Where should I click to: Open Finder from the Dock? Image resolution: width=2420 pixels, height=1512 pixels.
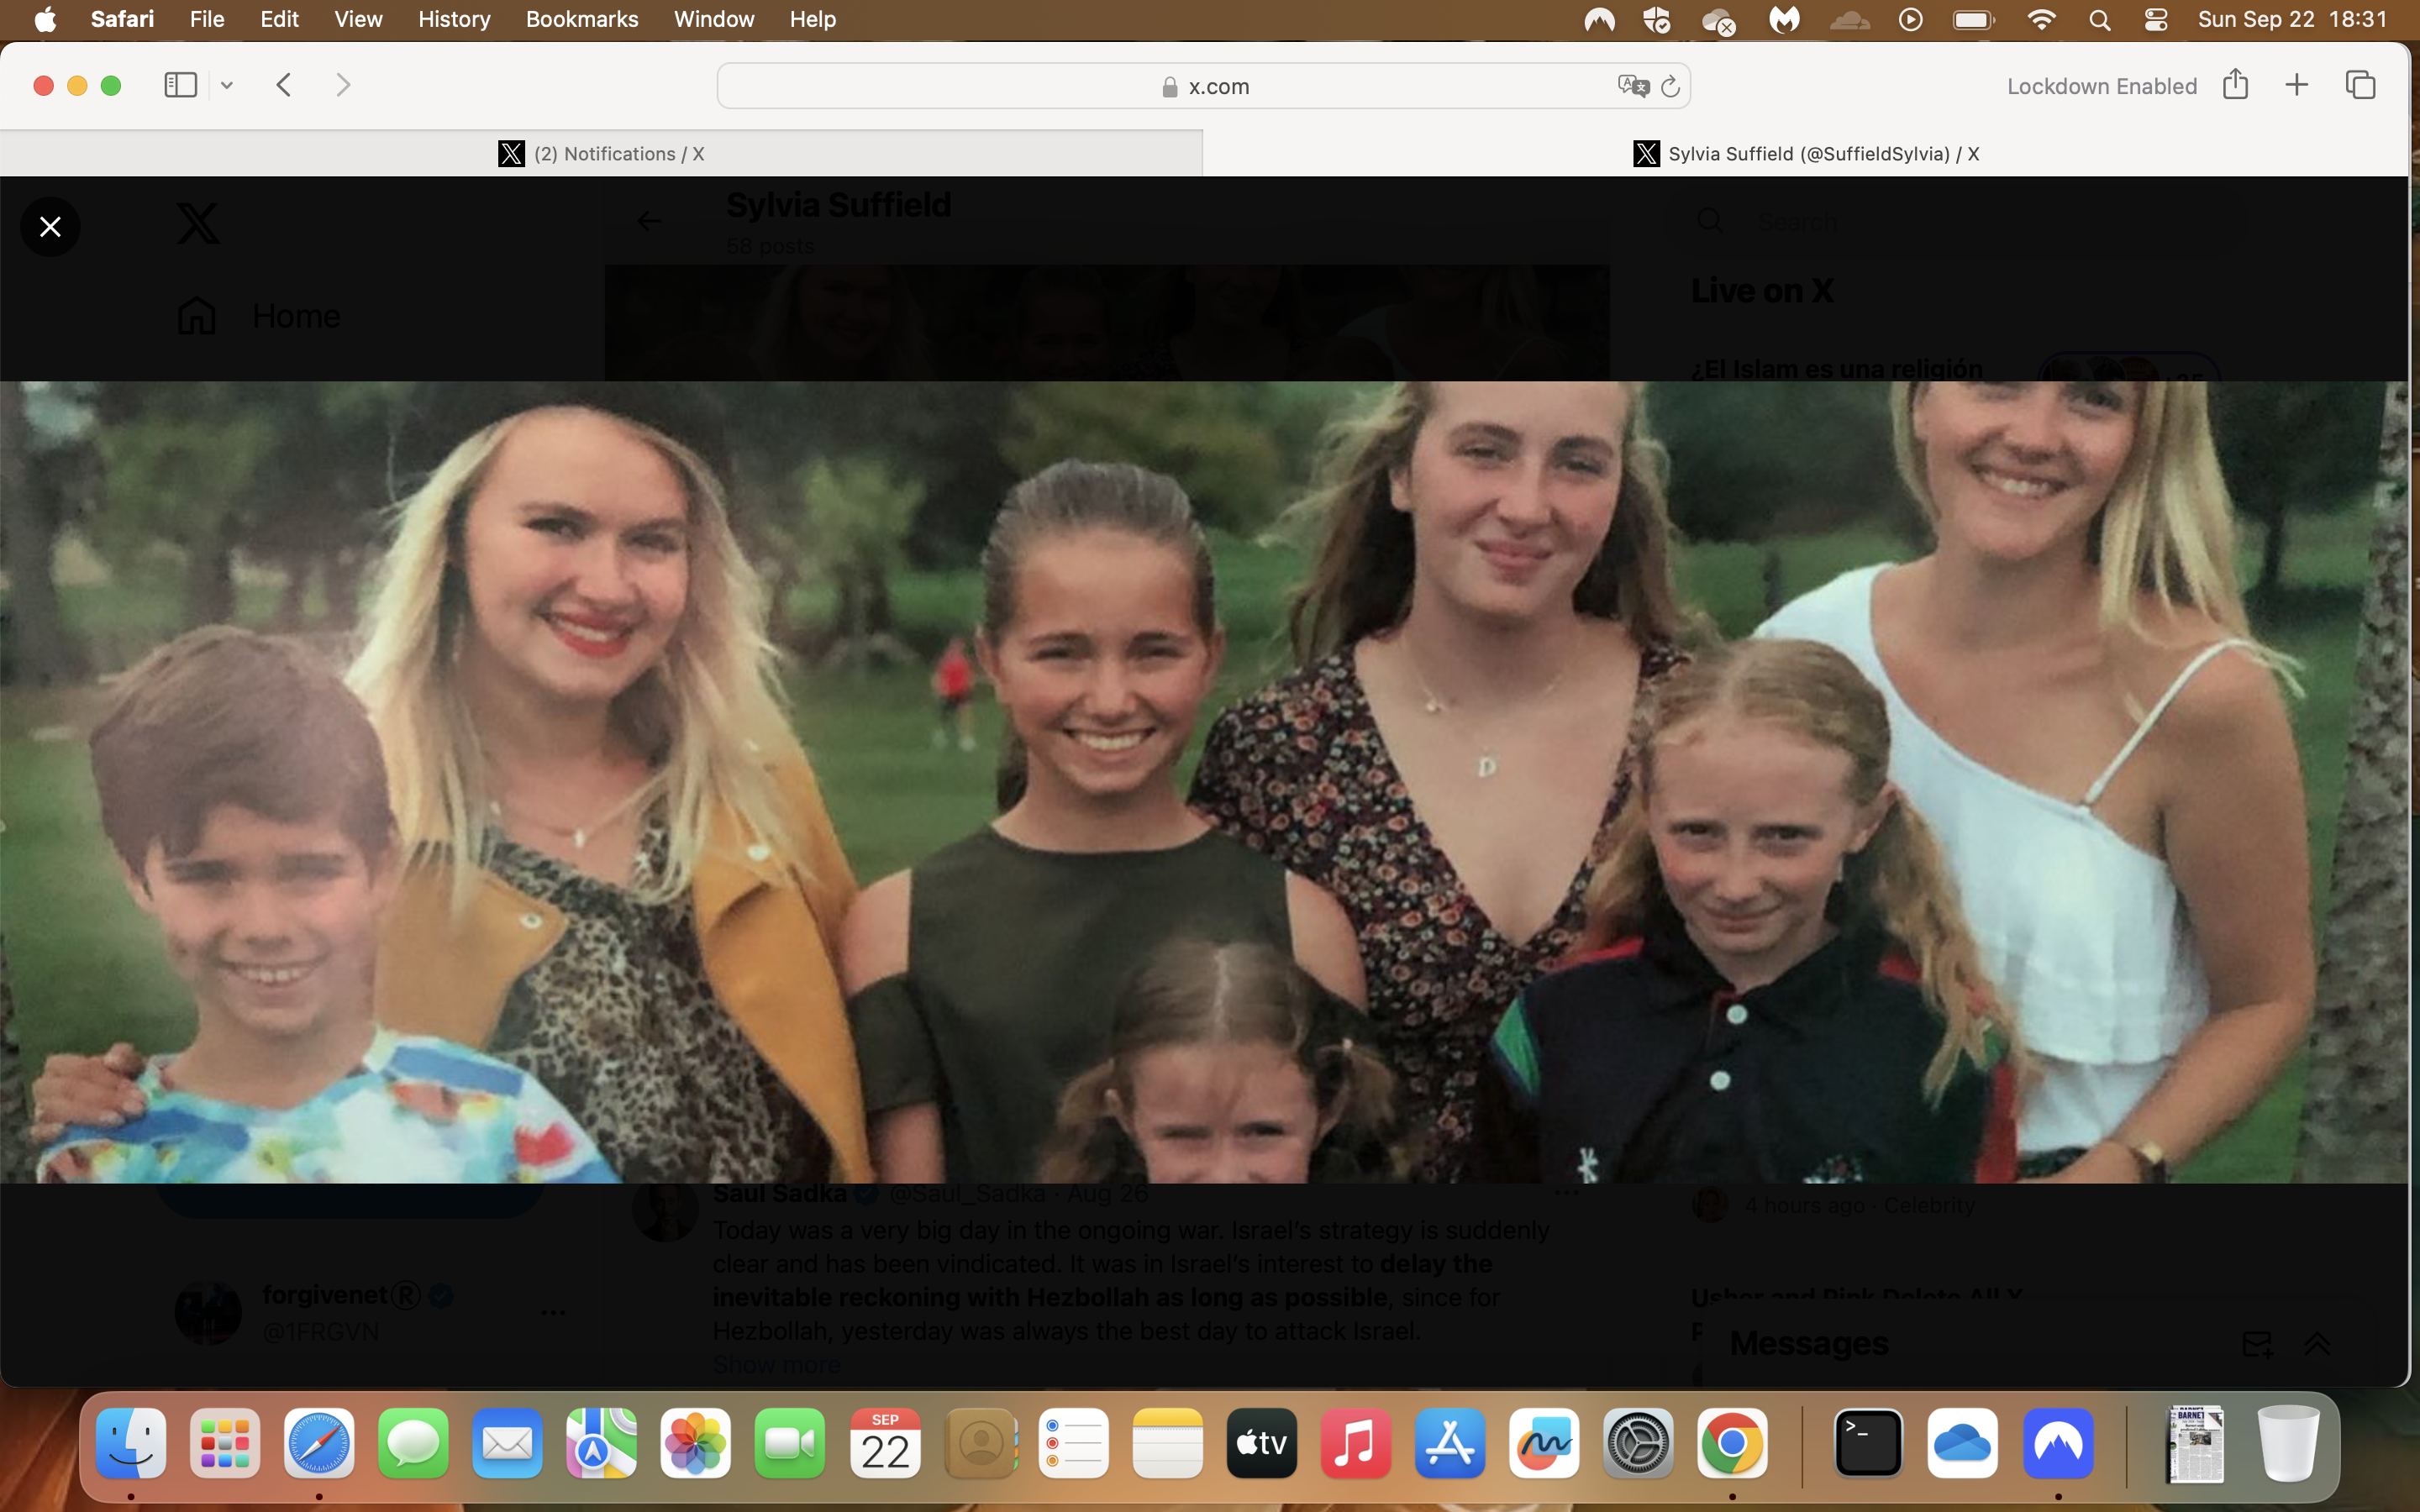131,1443
